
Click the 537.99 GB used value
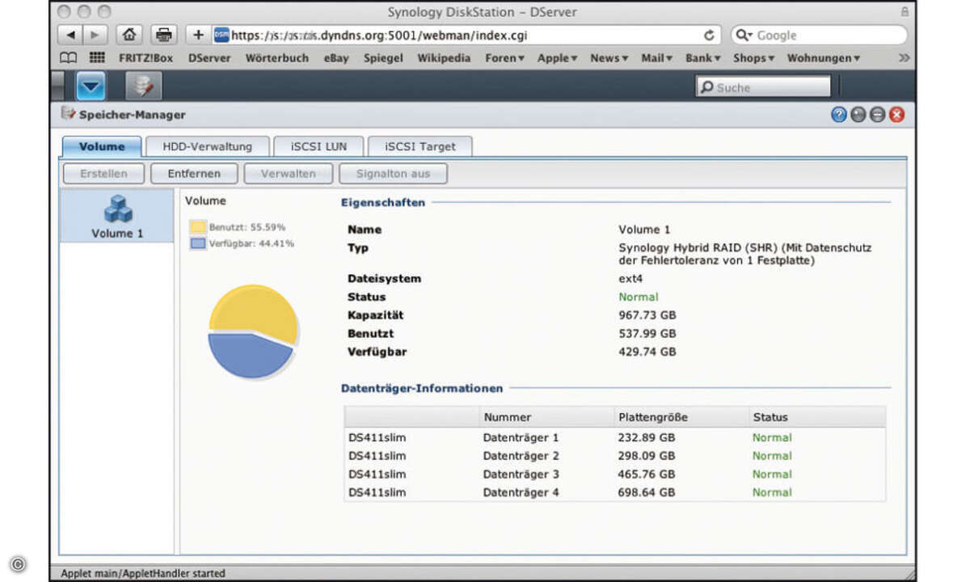click(x=647, y=333)
